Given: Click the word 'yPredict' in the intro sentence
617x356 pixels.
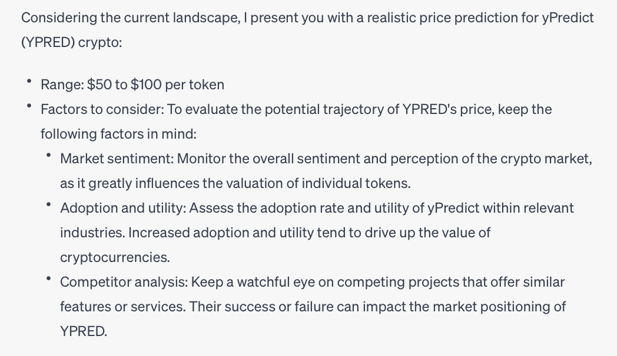Looking at the screenshot, I should (x=568, y=18).
